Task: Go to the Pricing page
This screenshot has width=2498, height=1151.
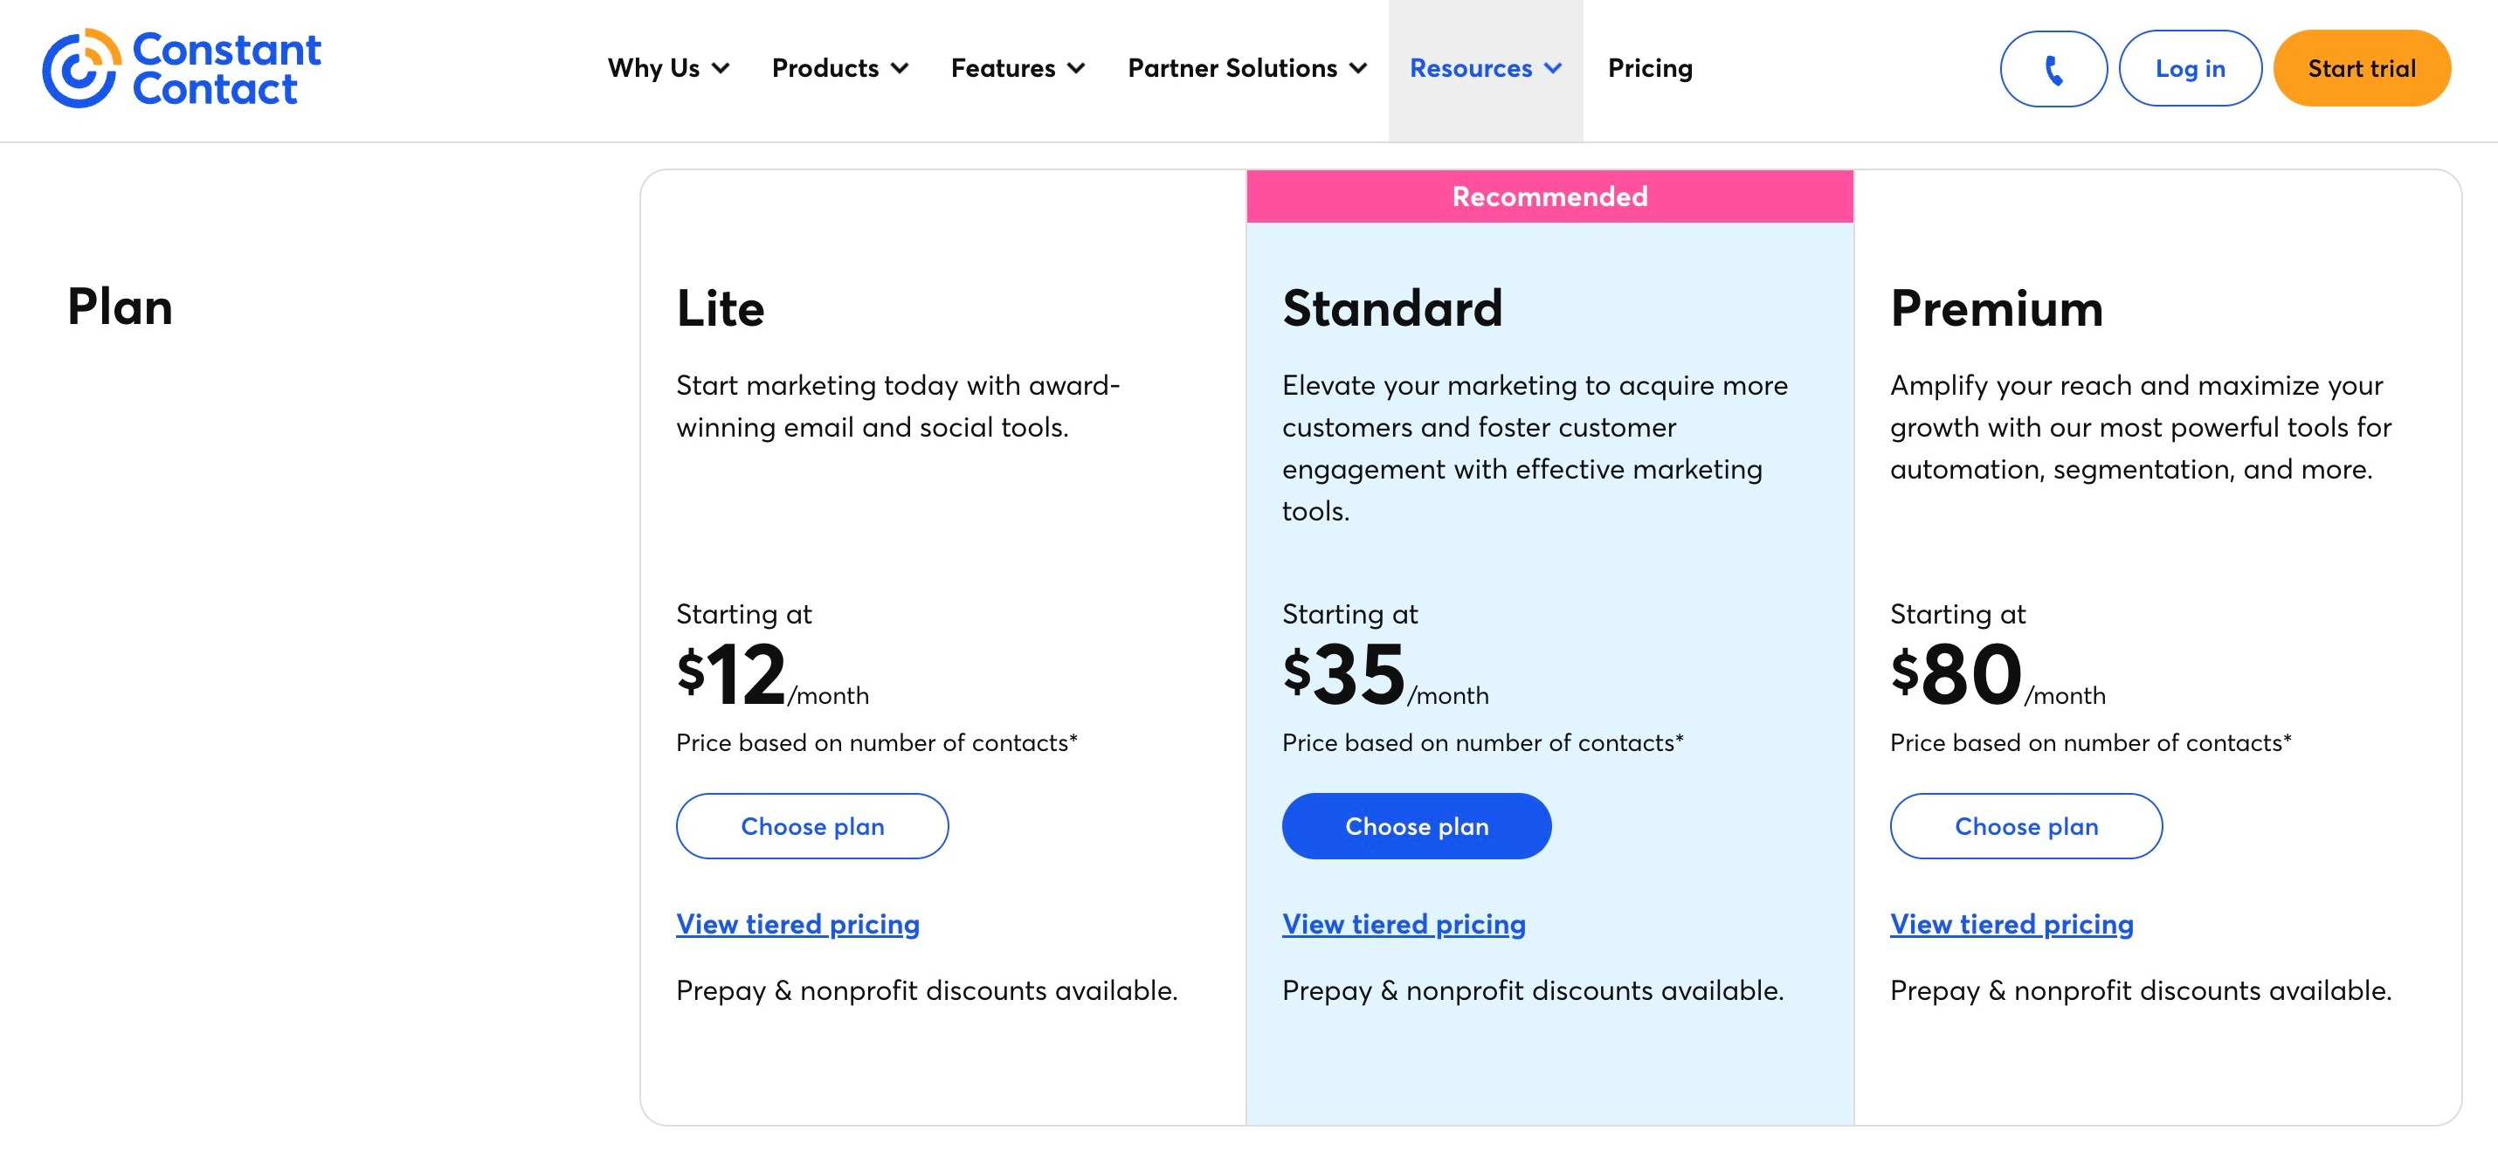Action: tap(1650, 69)
